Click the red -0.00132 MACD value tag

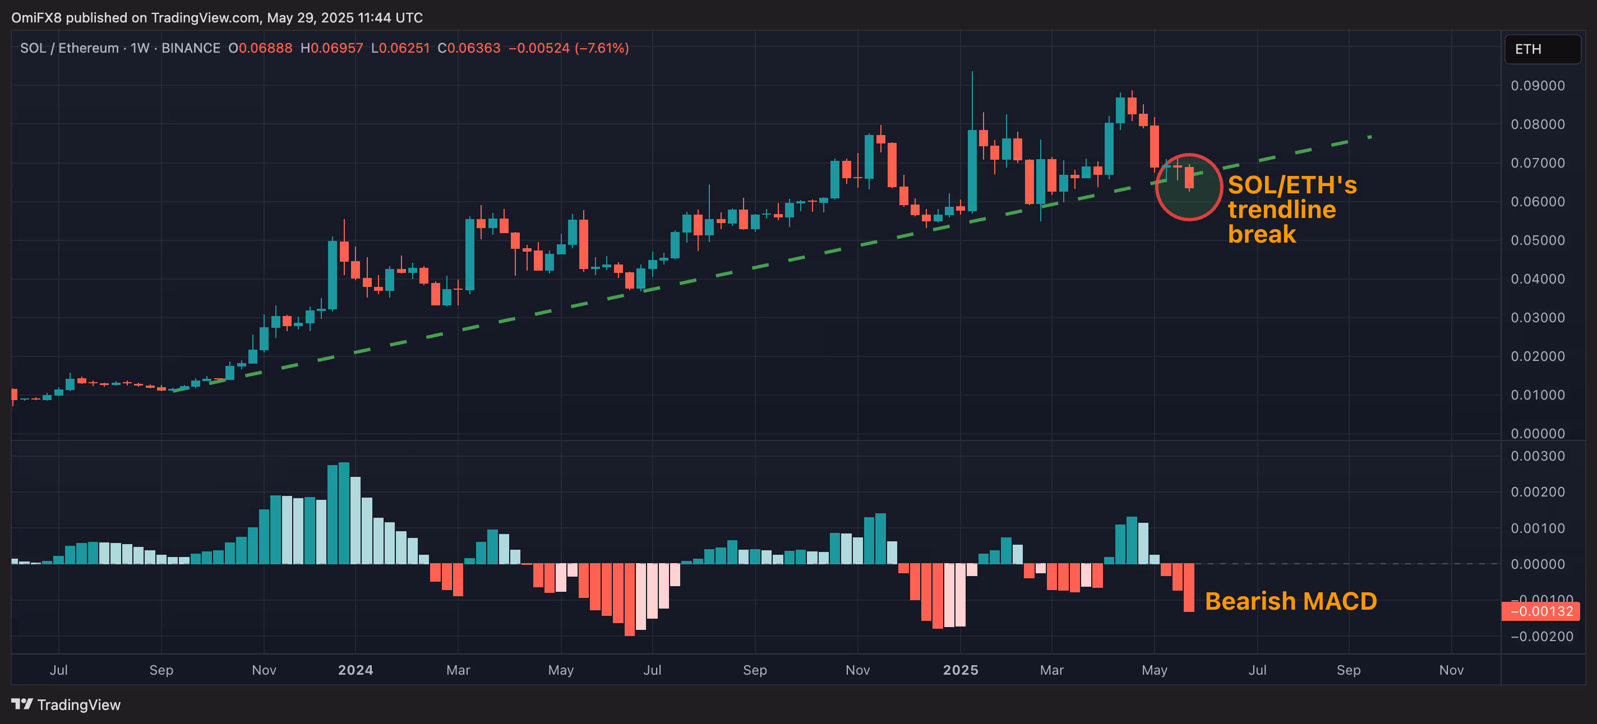pos(1540,611)
